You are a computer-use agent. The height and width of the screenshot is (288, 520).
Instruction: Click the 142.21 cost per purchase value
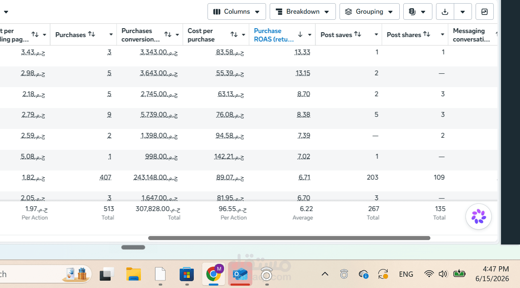pyautogui.click(x=229, y=156)
